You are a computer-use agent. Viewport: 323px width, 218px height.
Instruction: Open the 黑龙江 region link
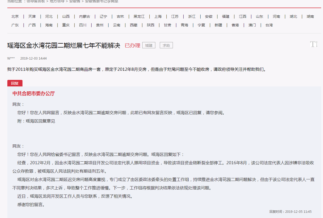click(x=139, y=16)
